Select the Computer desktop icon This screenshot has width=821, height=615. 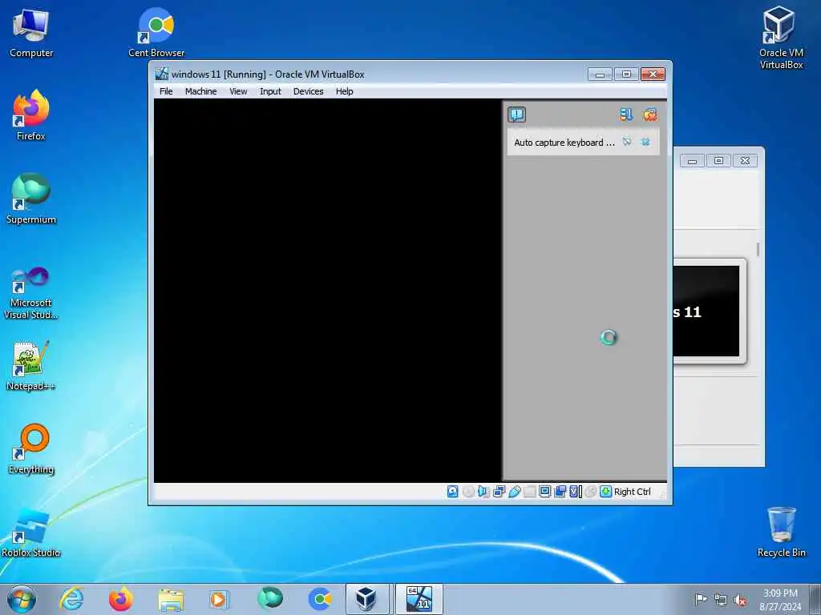tap(31, 32)
